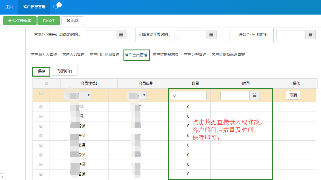The width and height of the screenshot is (321, 180).
Task: Open the calendar picker for 无痛活动开展时间
Action: coord(211,34)
